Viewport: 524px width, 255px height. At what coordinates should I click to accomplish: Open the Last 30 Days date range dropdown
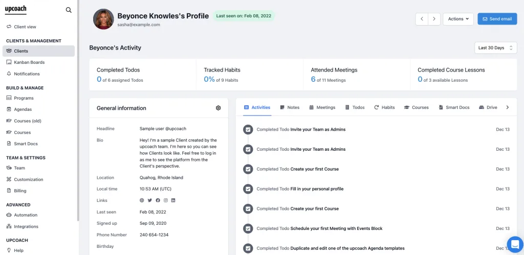[x=495, y=48]
